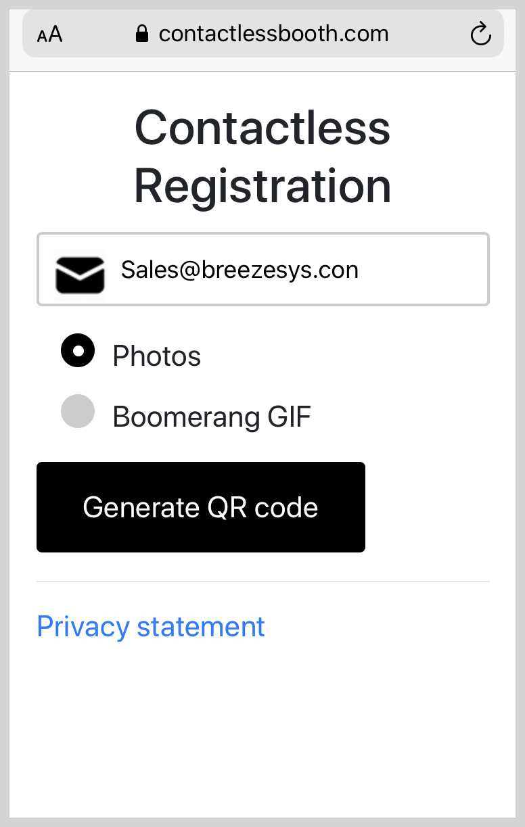Select the Boomerang GIF radio button
This screenshot has width=525, height=827.
point(78,411)
